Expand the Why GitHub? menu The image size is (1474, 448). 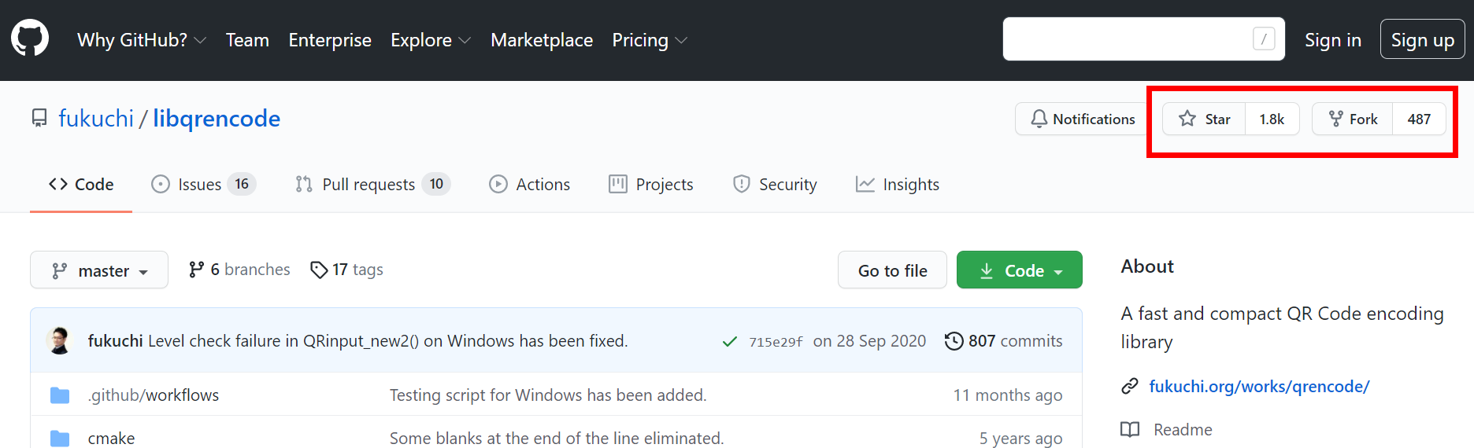[142, 40]
